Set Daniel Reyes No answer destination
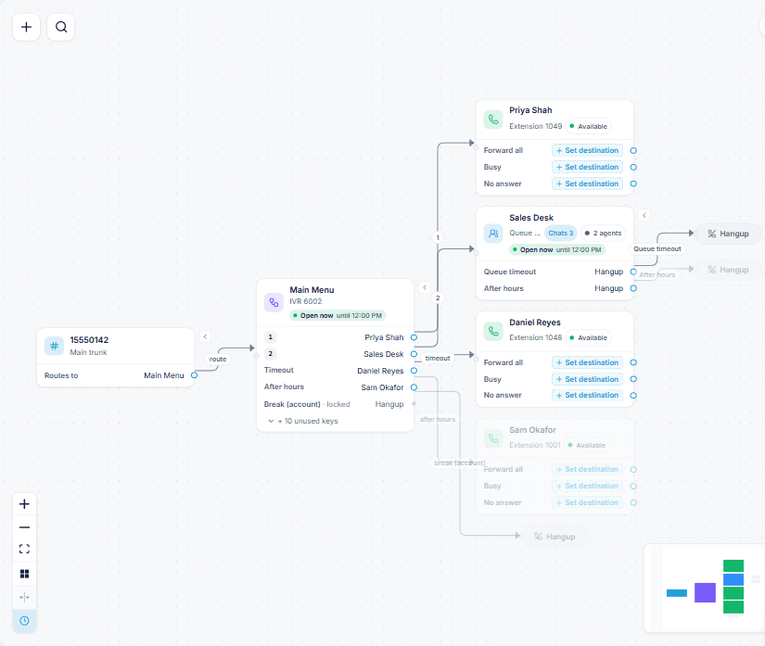Screen dimensions: 765x646 click(x=587, y=395)
